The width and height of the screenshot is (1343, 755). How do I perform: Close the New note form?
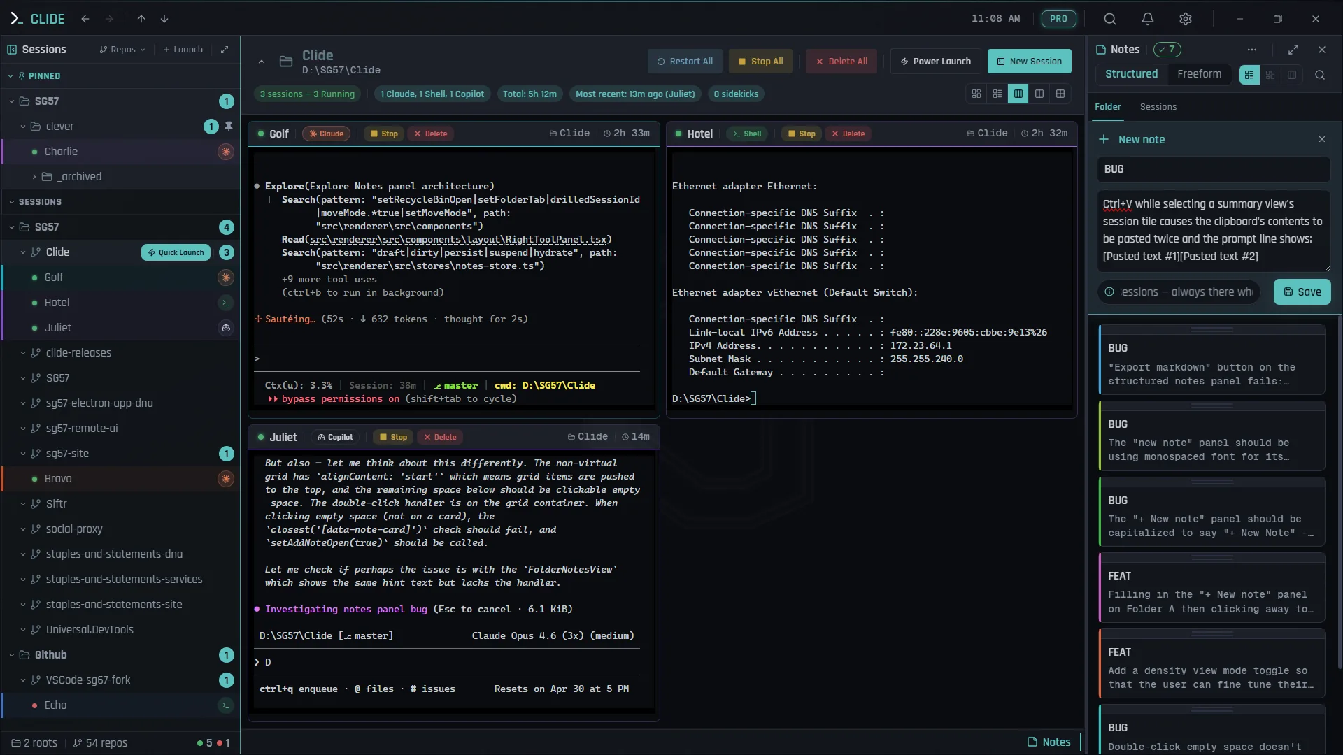click(x=1322, y=139)
